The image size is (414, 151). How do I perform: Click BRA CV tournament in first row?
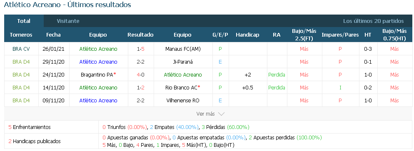[21, 49]
